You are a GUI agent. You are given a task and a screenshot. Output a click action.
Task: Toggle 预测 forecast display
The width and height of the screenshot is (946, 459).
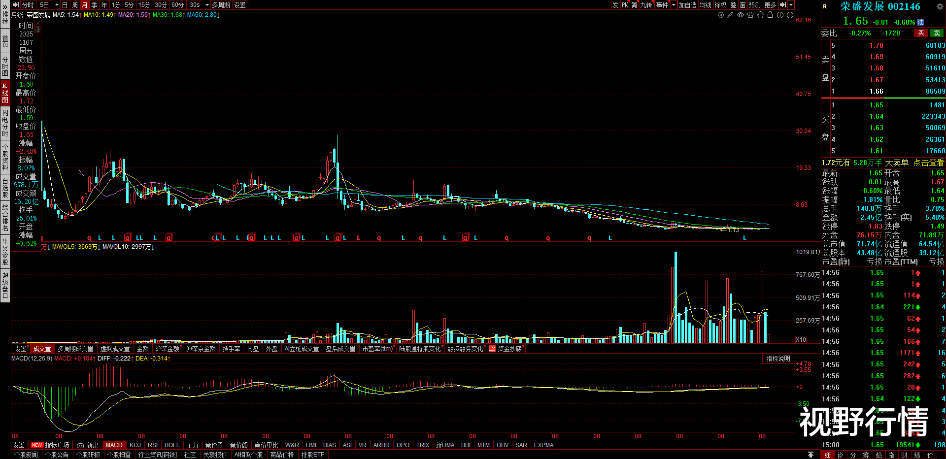755,5
